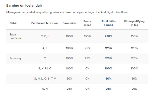Select the Total miles earned column header
Viewport: 154px width, 97px height.
point(108,23)
